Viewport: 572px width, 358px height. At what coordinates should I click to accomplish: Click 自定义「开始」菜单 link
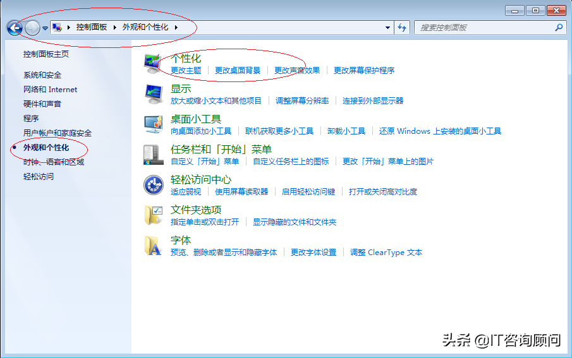[205, 162]
